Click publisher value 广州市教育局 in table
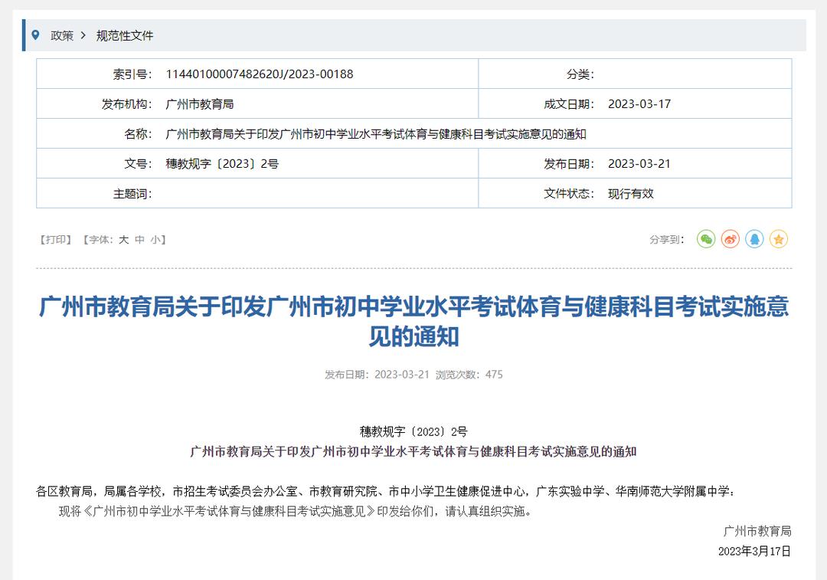Image resolution: width=827 pixels, height=580 pixels. pos(199,104)
